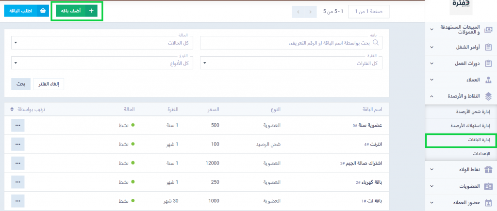497x211 pixels.
Task: Expand حضور العملاء sidebar section
Action: 431,202
